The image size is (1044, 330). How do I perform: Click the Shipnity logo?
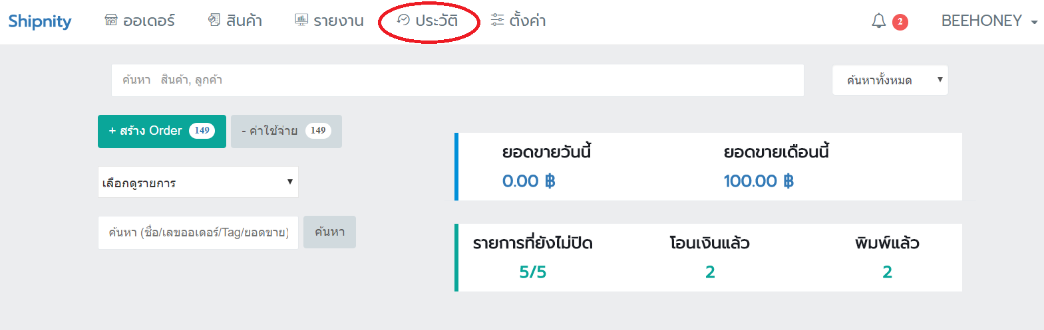tap(40, 21)
